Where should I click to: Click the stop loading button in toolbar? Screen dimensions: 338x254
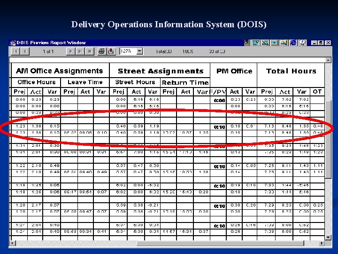click(x=90, y=51)
